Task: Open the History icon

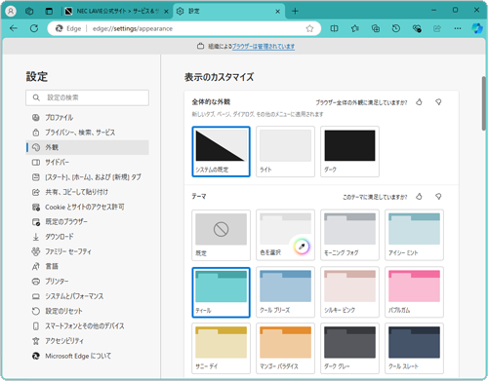Action: coord(396,28)
